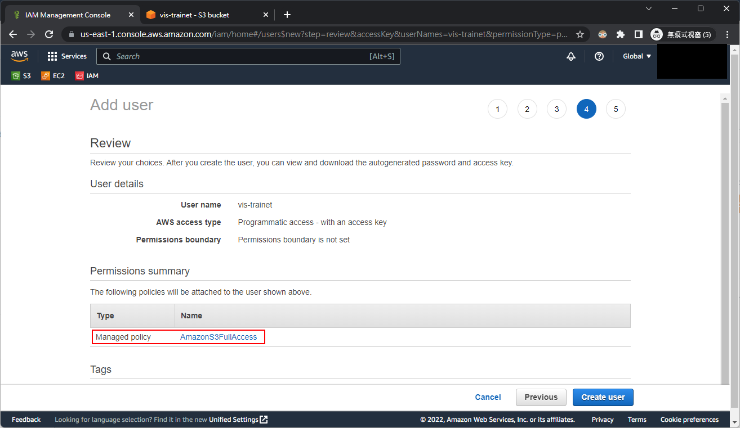Go to wizard step 3
The image size is (740, 428).
click(x=557, y=109)
